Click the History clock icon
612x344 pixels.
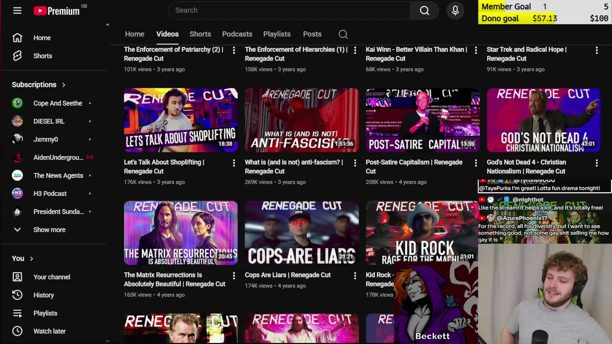click(17, 295)
